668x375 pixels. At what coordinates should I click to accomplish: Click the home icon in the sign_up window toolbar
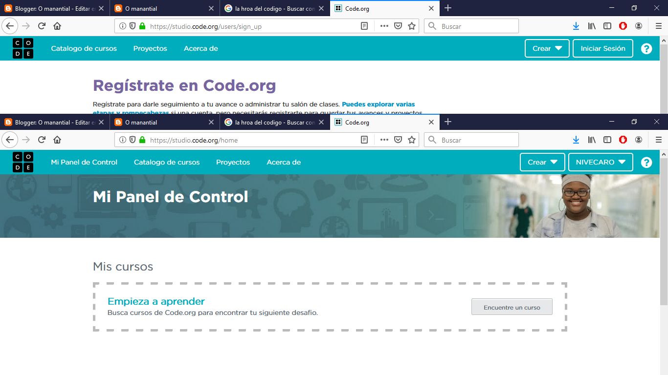pos(57,26)
